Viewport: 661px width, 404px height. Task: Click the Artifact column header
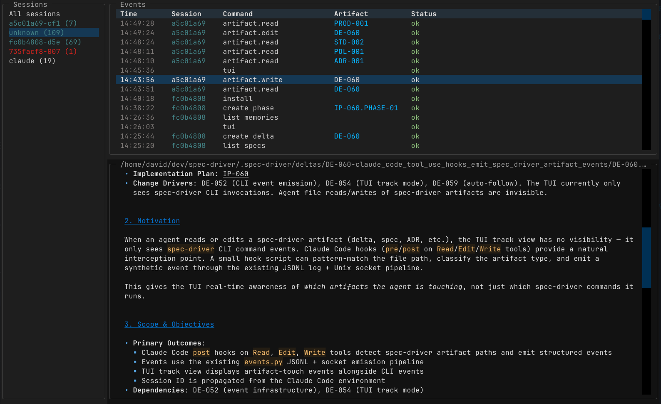(x=351, y=14)
